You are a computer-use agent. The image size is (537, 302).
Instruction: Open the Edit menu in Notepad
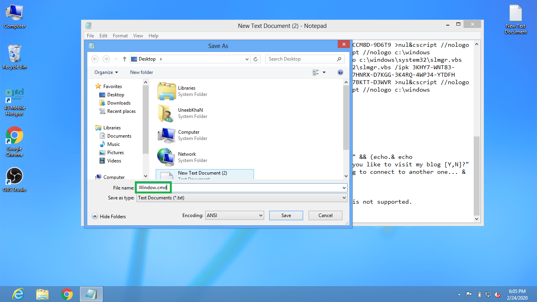103,36
